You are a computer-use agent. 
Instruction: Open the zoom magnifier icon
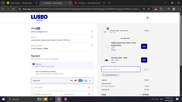coord(144,9)
